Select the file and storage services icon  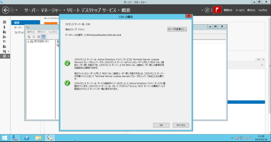4,51
